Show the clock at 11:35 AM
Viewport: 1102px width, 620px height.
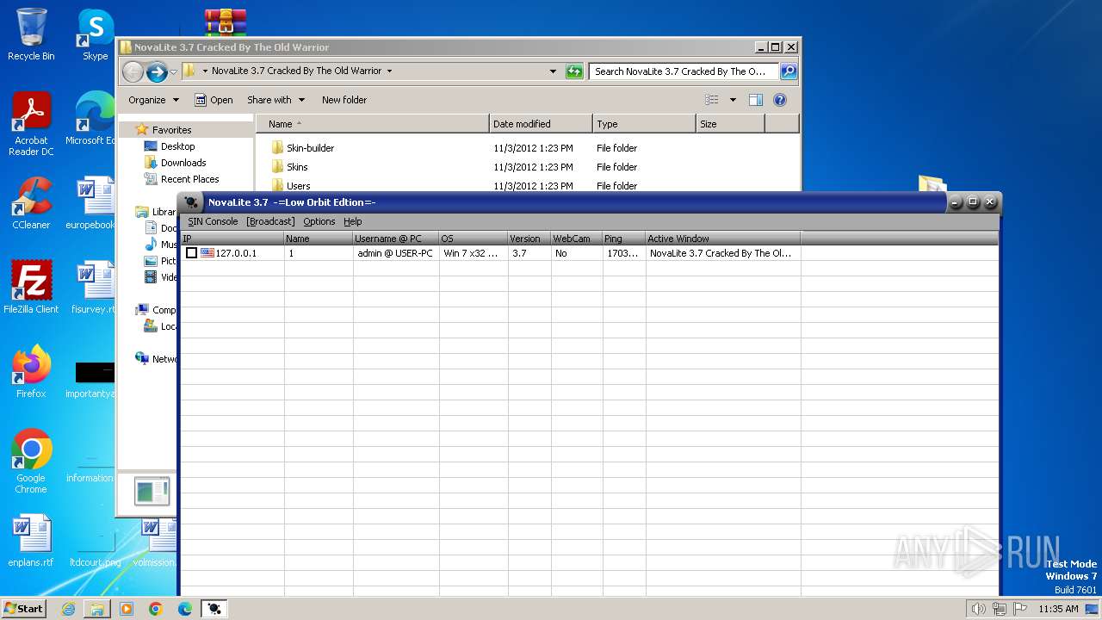point(1058,609)
